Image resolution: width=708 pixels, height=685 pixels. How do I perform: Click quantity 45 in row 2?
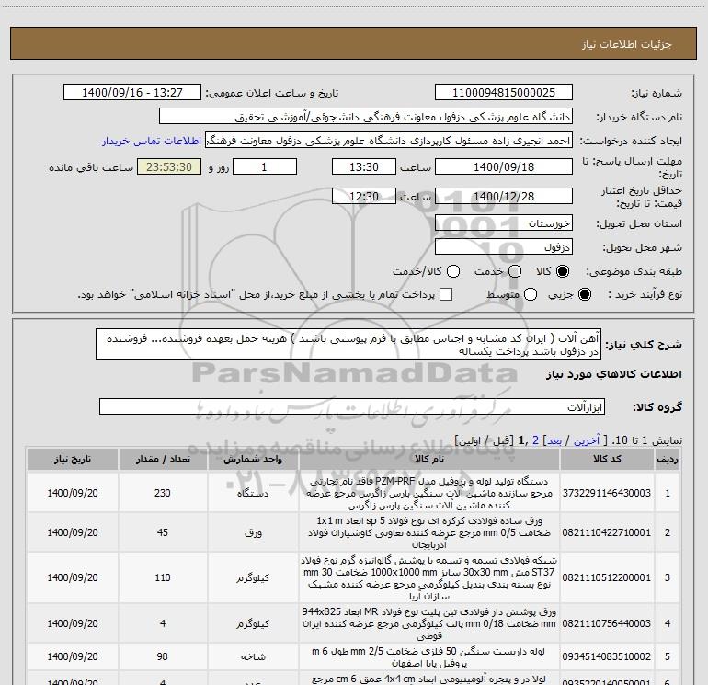click(x=163, y=532)
